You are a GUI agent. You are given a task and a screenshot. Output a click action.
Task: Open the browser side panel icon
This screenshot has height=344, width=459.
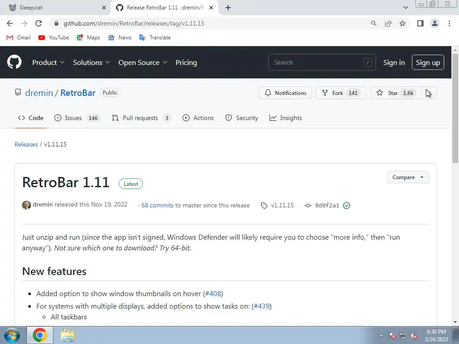click(420, 23)
